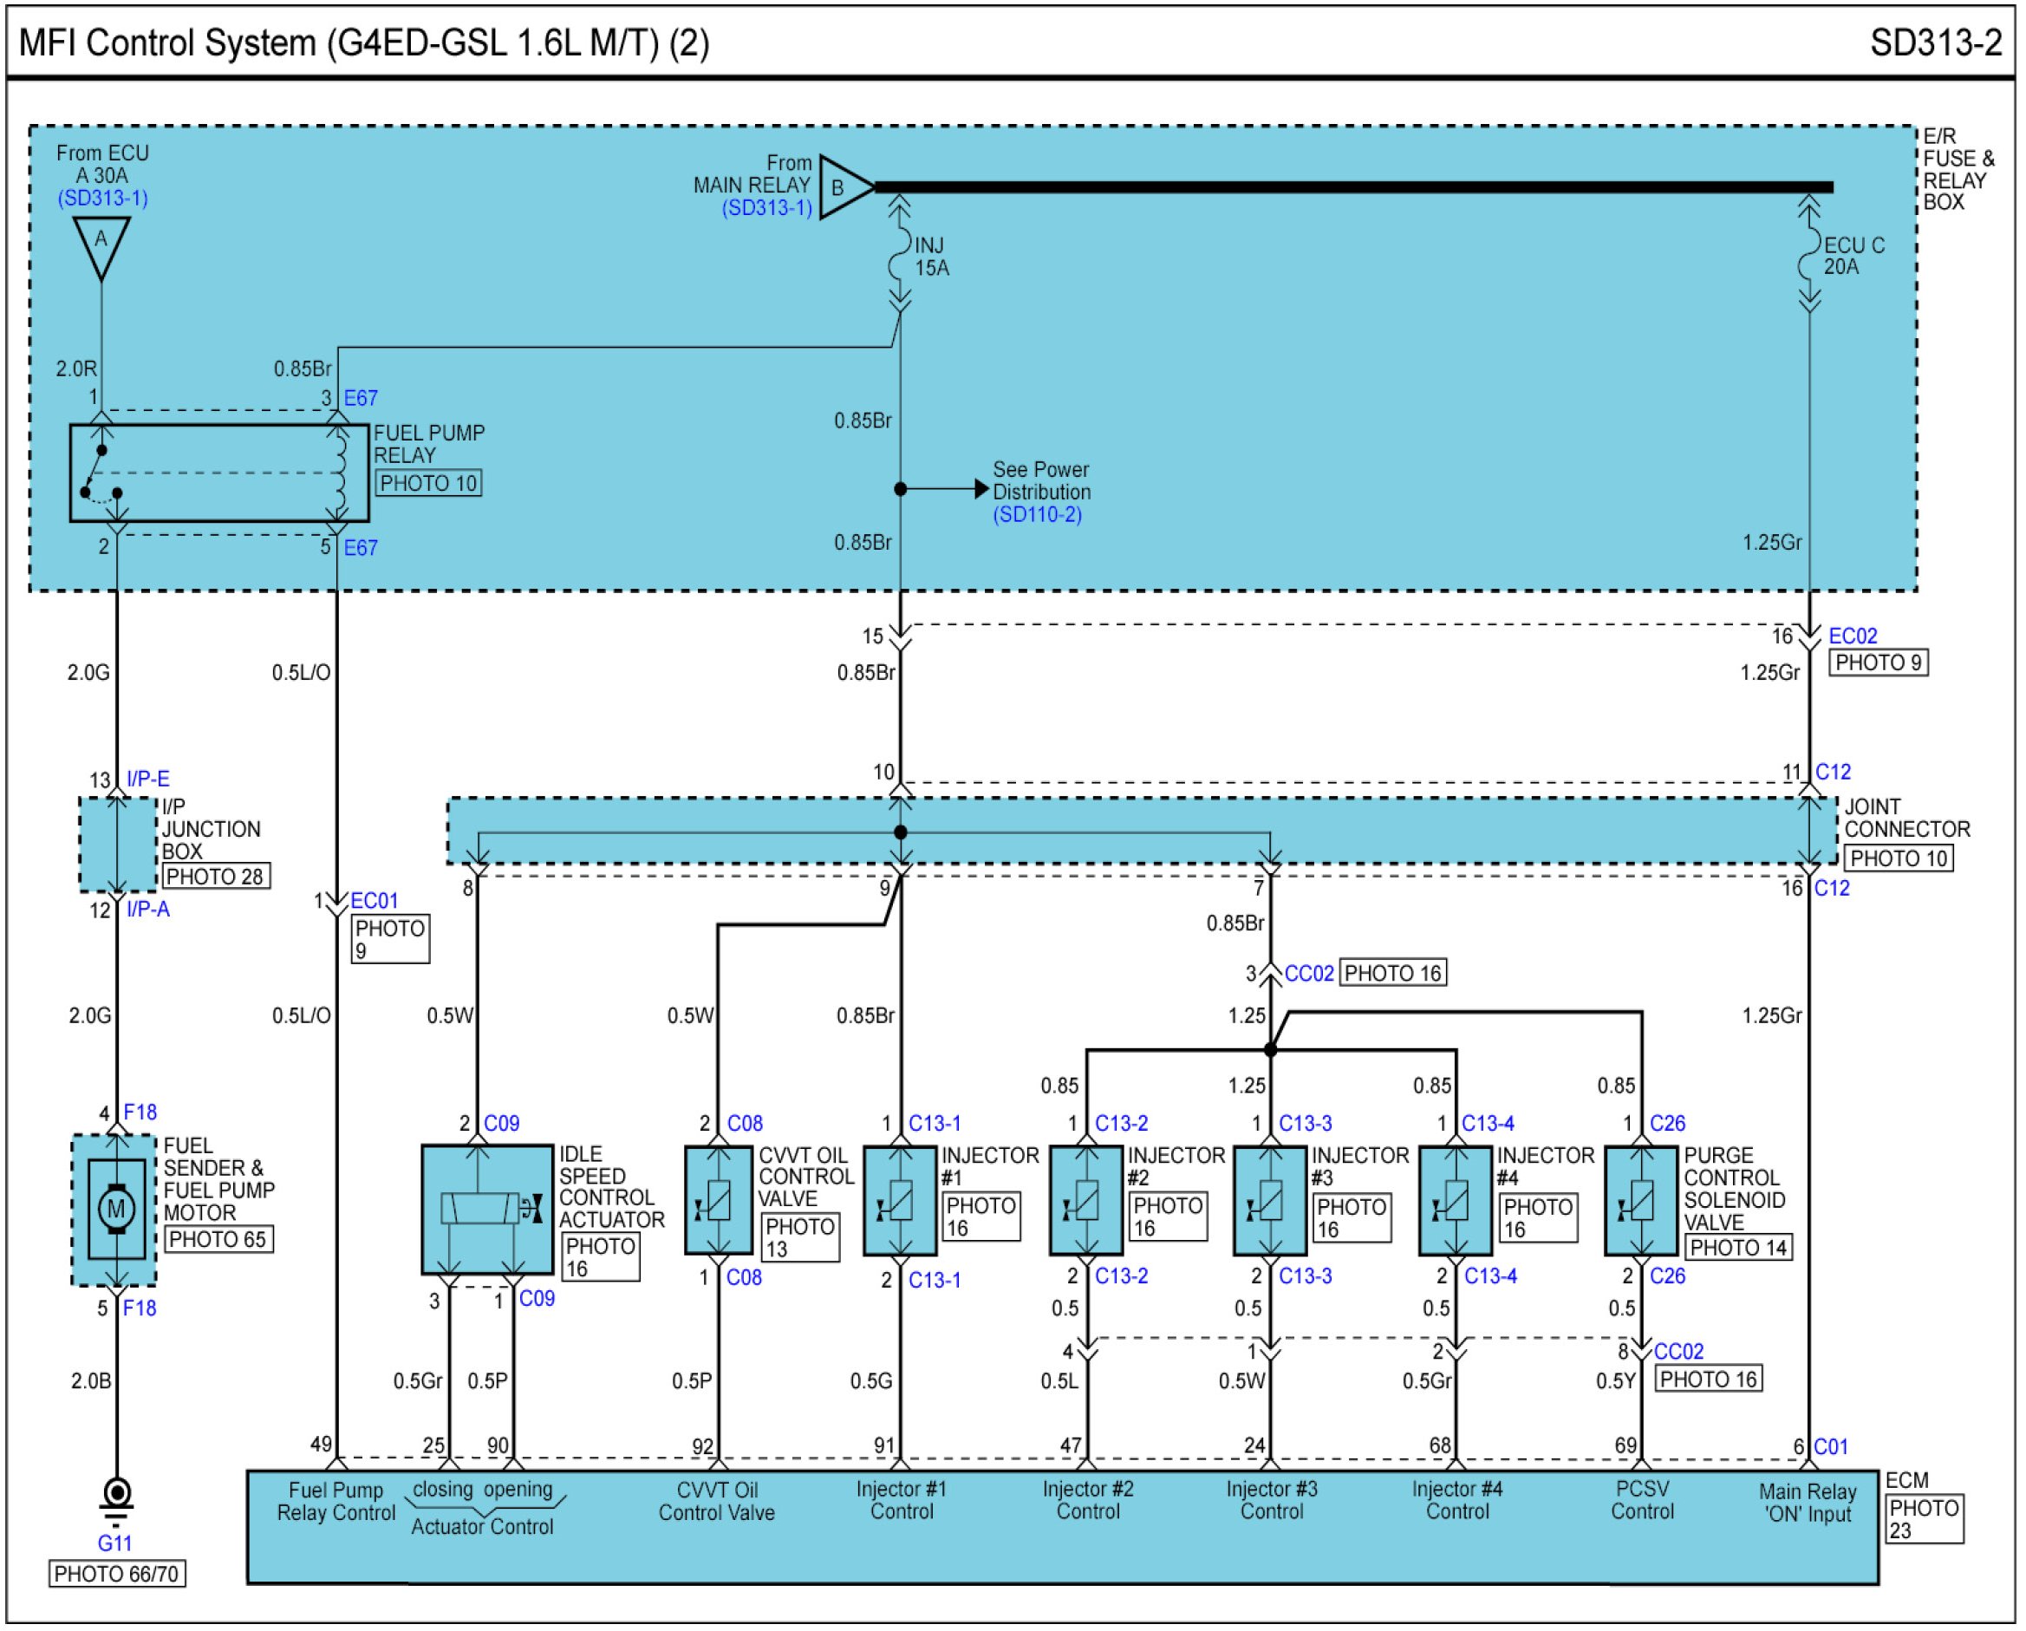The height and width of the screenshot is (1631, 2026).
Task: Click the INJ 15A fuse symbol
Action: 899,256
